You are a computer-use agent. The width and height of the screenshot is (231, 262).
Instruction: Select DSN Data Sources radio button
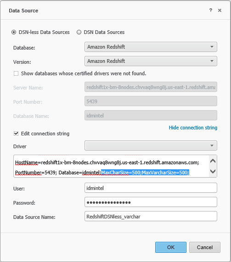[x=79, y=32]
